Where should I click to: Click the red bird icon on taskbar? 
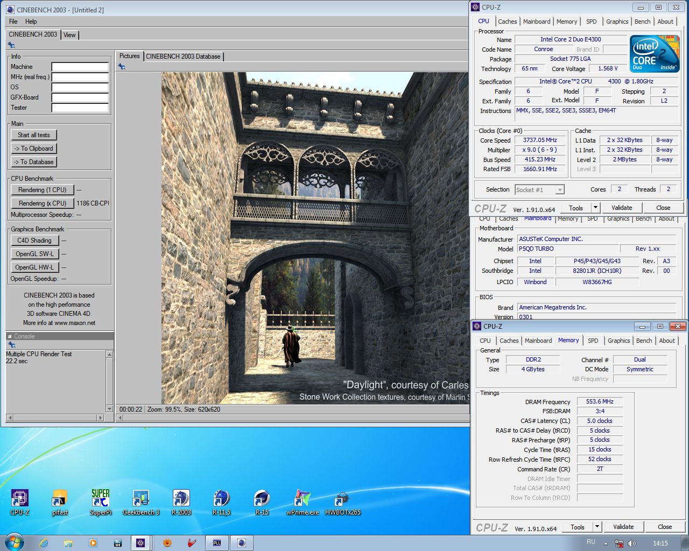pyautogui.click(x=192, y=543)
